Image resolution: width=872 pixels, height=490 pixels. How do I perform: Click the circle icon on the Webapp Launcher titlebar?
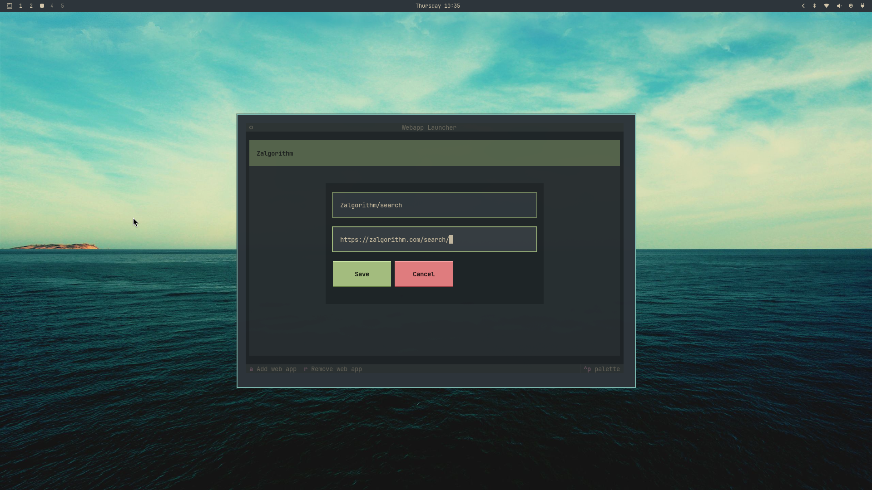tap(251, 127)
